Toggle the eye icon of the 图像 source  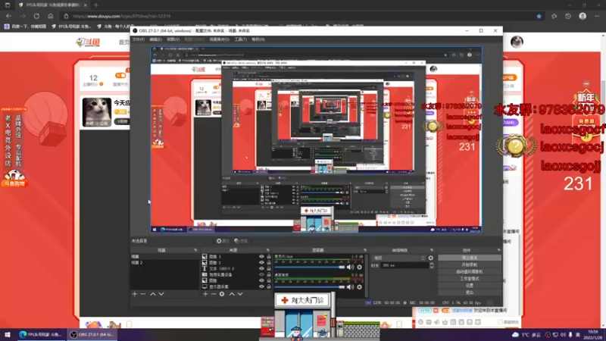tap(261, 280)
